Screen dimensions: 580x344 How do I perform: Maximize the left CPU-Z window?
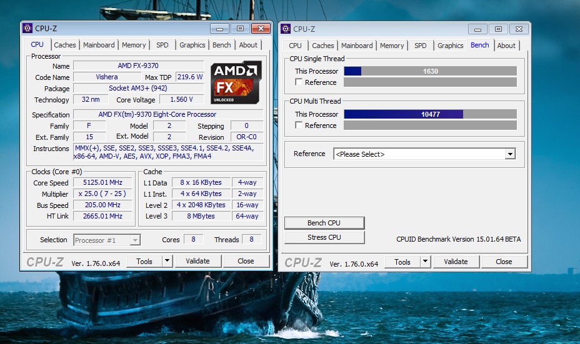coord(240,29)
